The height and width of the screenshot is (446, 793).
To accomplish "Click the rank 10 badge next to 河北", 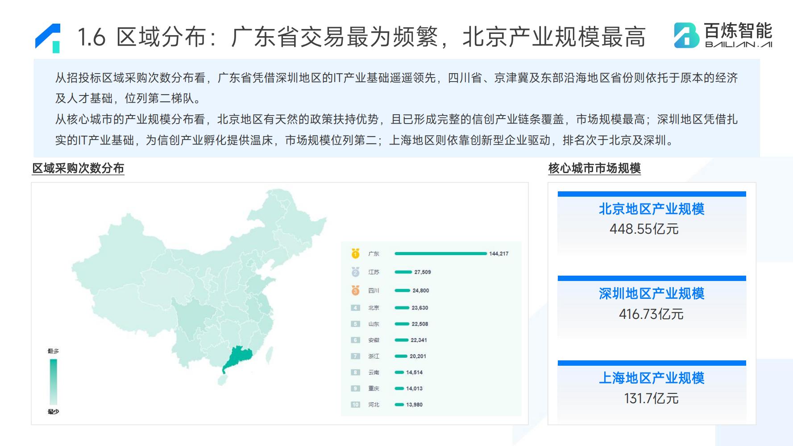I will [x=355, y=405].
